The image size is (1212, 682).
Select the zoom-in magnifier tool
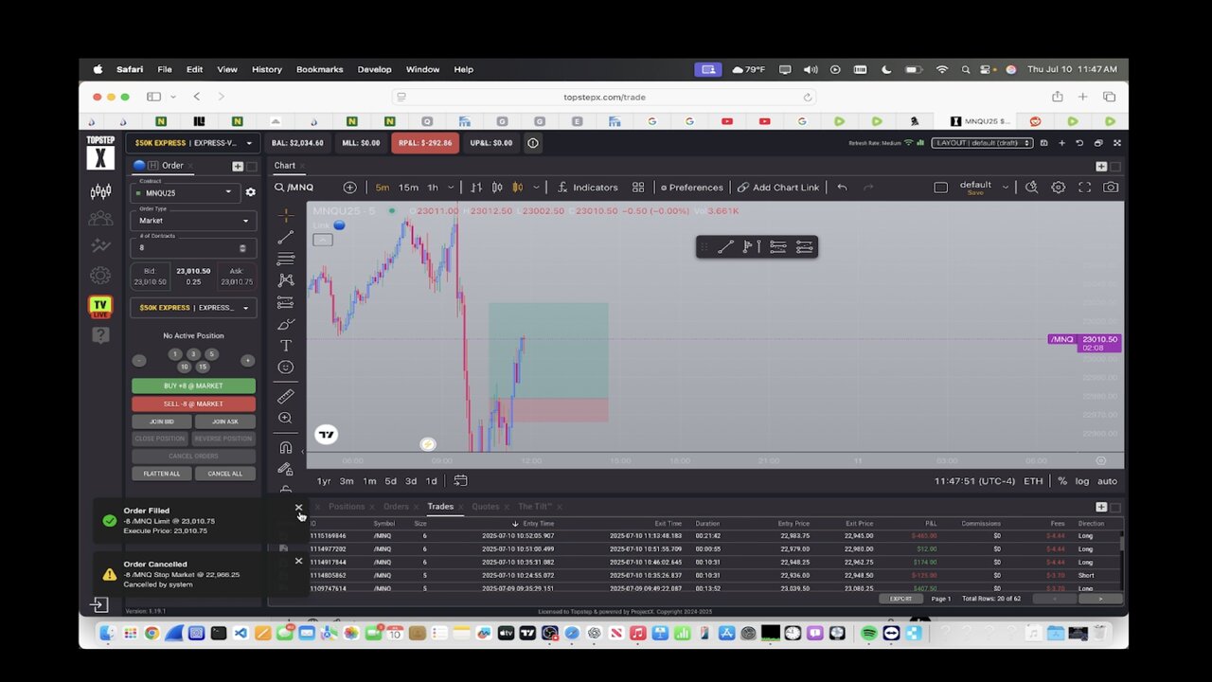286,418
